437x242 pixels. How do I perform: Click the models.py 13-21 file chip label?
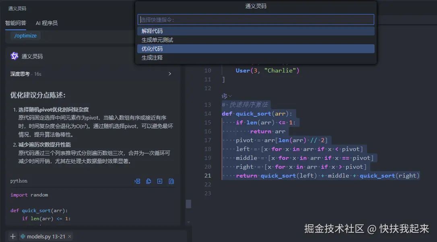(x=46, y=236)
